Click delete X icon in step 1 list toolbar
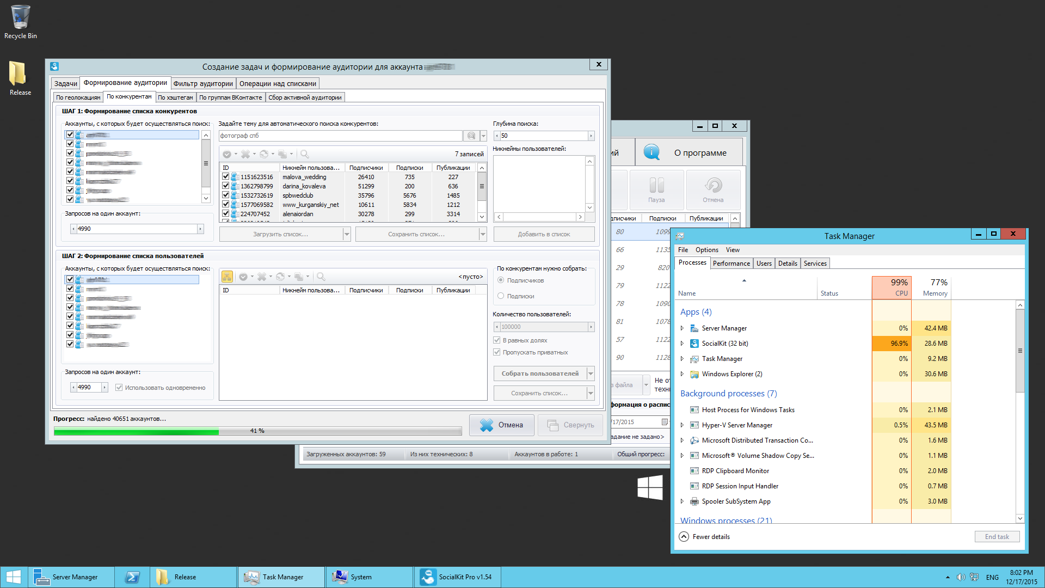This screenshot has width=1045, height=588. tap(245, 154)
